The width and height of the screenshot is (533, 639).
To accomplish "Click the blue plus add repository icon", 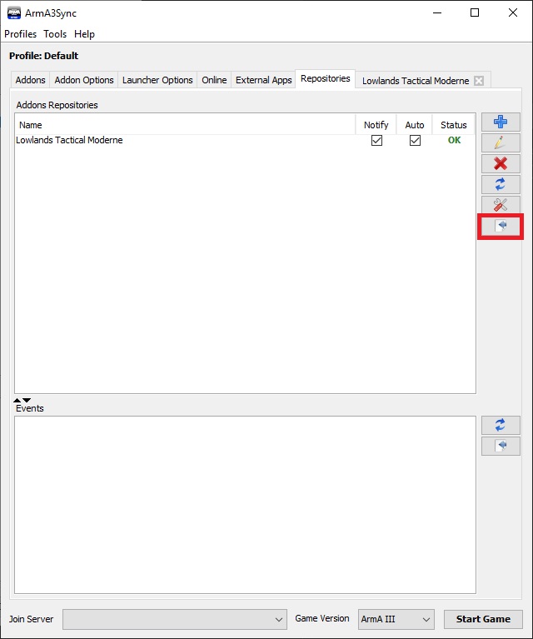I will 501,122.
